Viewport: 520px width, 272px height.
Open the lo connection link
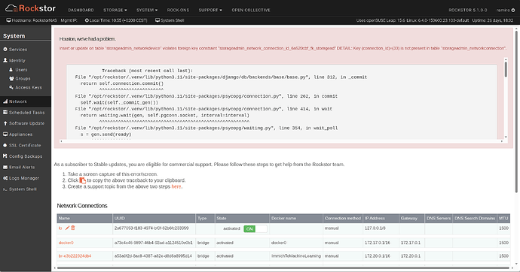(x=60, y=228)
